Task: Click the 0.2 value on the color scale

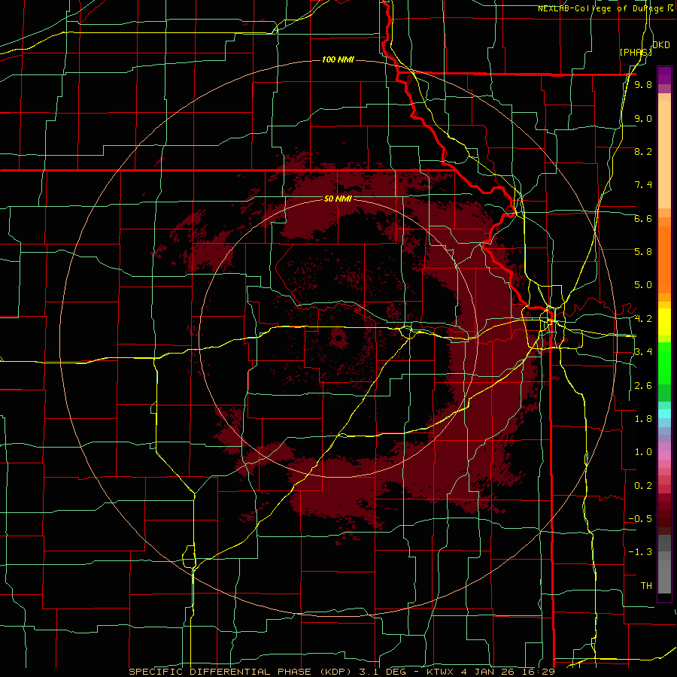Action: click(x=643, y=486)
